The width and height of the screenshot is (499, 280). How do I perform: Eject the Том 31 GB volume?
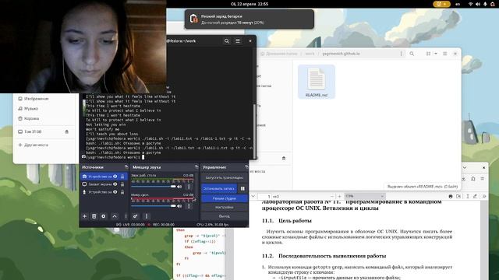click(67, 131)
